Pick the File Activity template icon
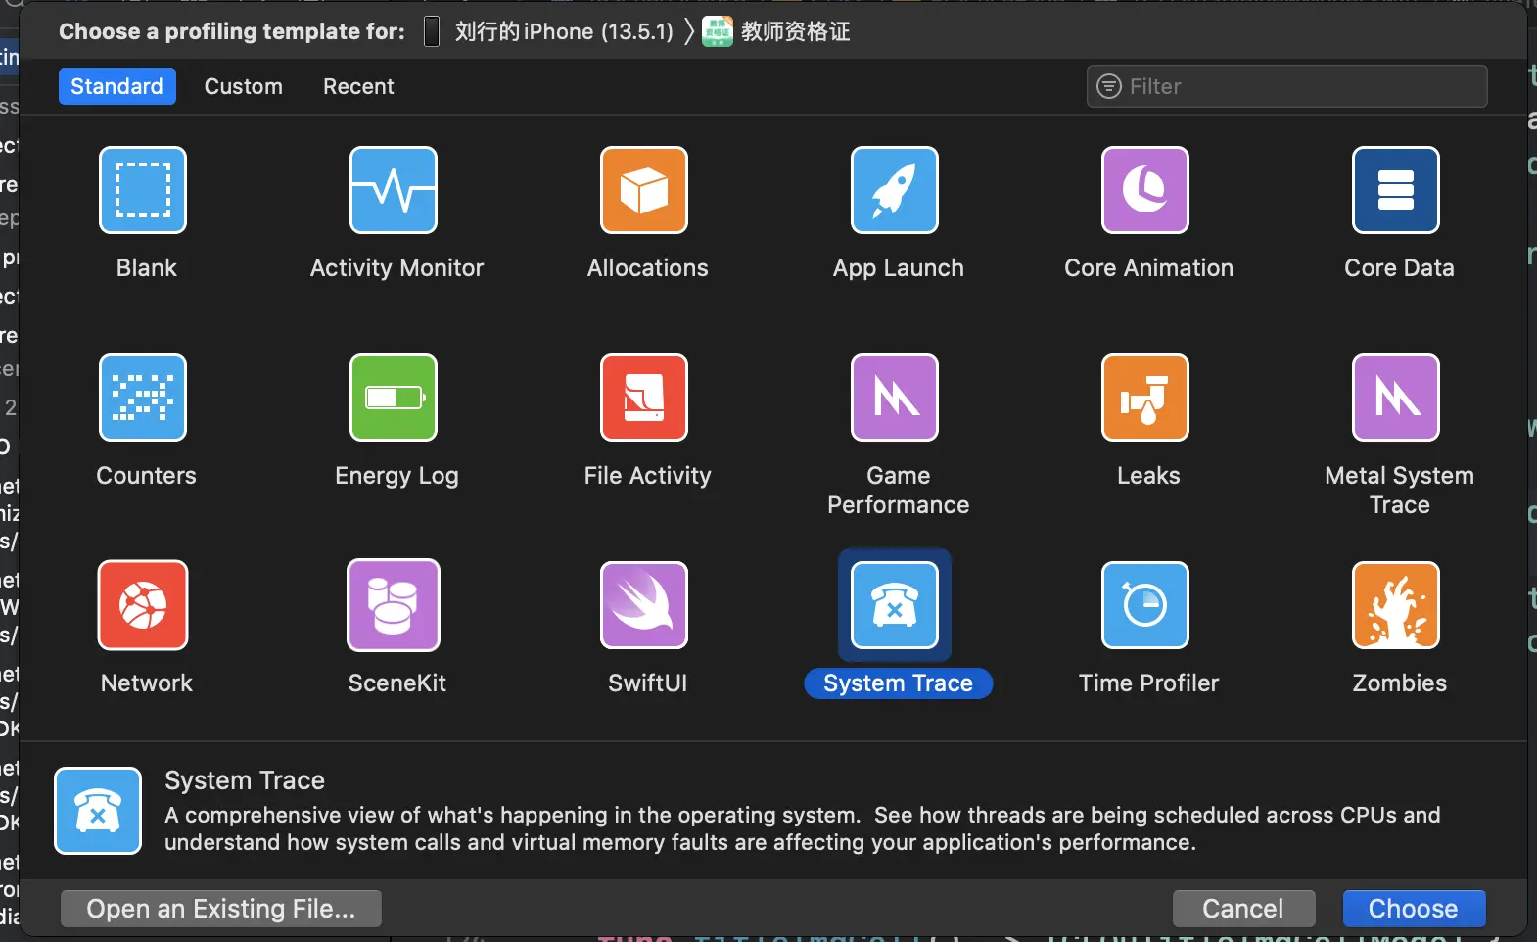The width and height of the screenshot is (1537, 942). coord(644,398)
